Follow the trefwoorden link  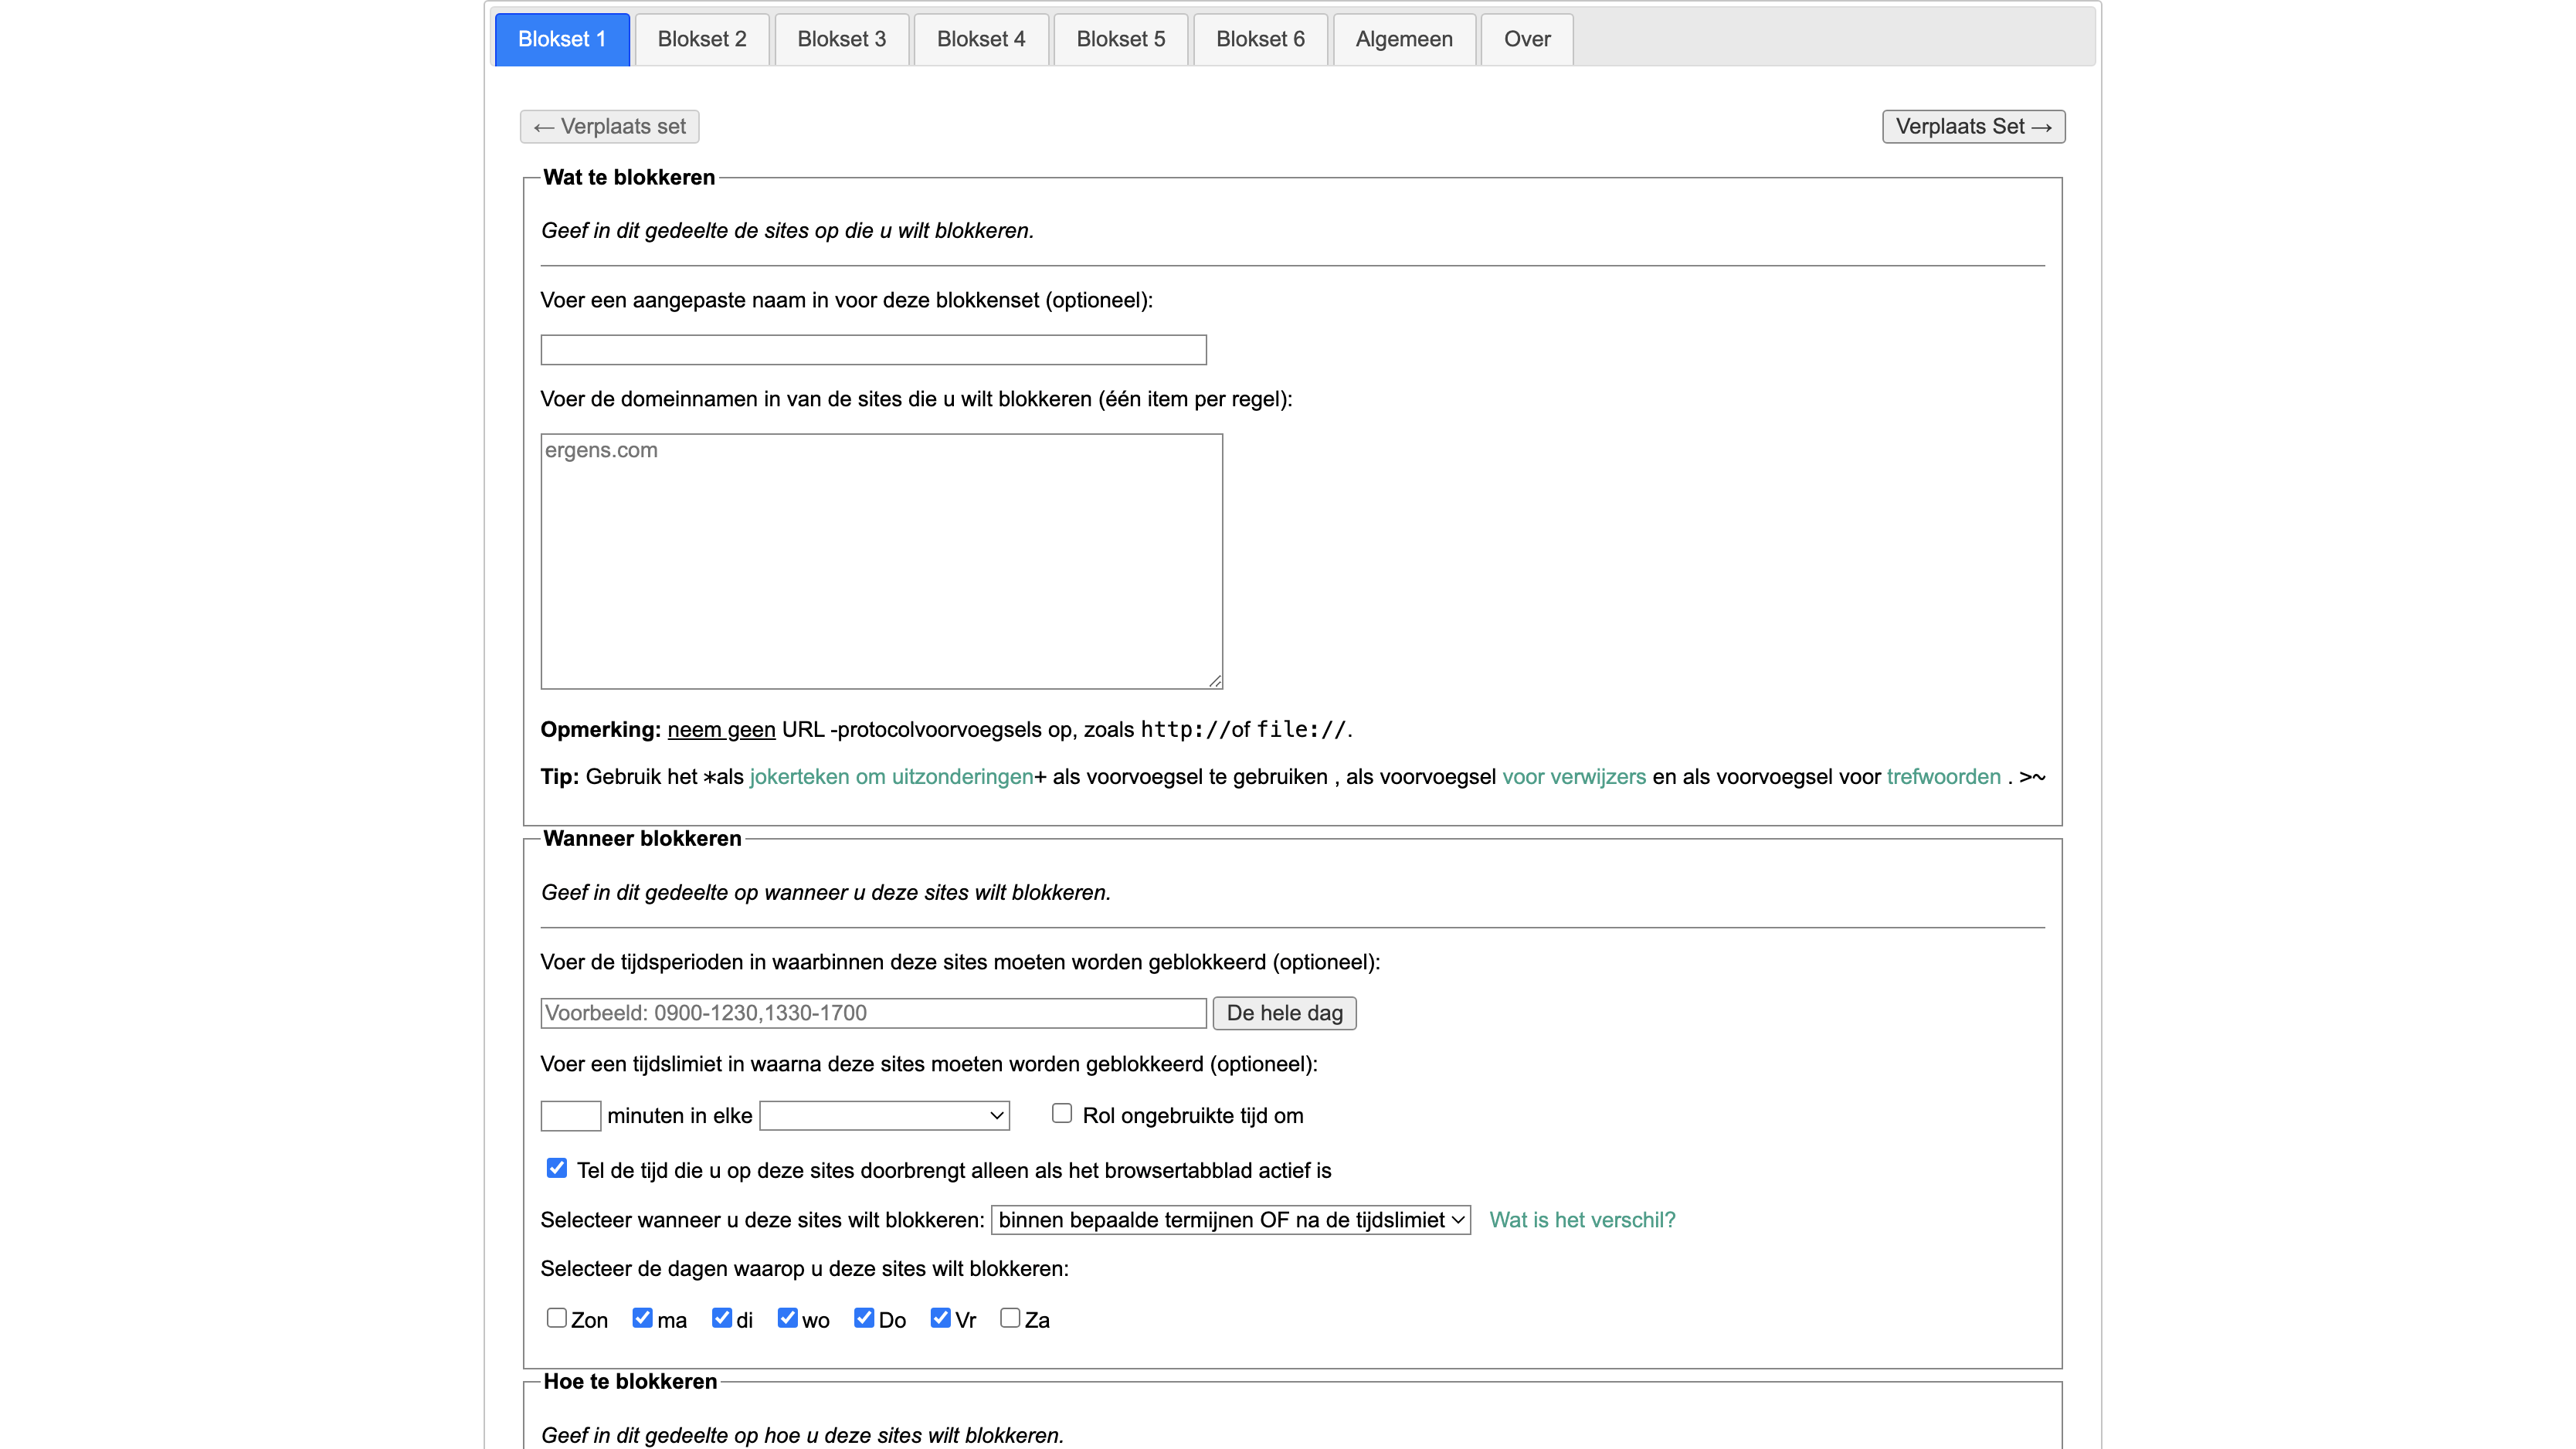point(1943,777)
